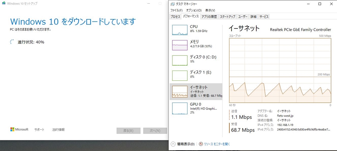Click the large Ethernet throughput graph
The image size is (337, 151).
(280, 71)
